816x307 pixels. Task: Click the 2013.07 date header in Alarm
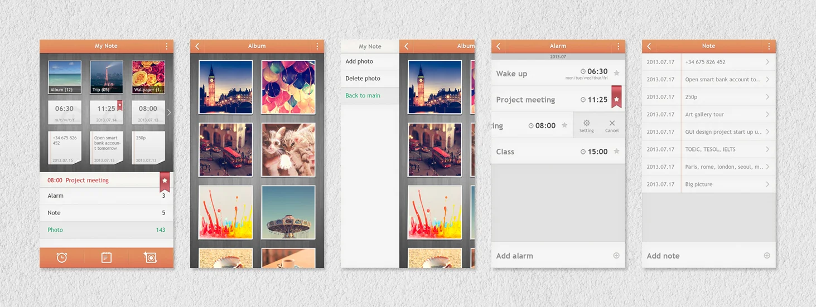(x=558, y=57)
